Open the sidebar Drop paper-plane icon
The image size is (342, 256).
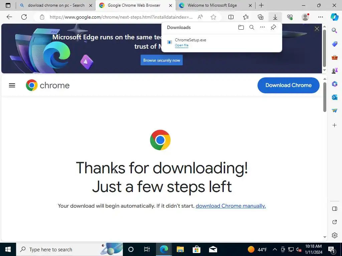click(x=334, y=111)
